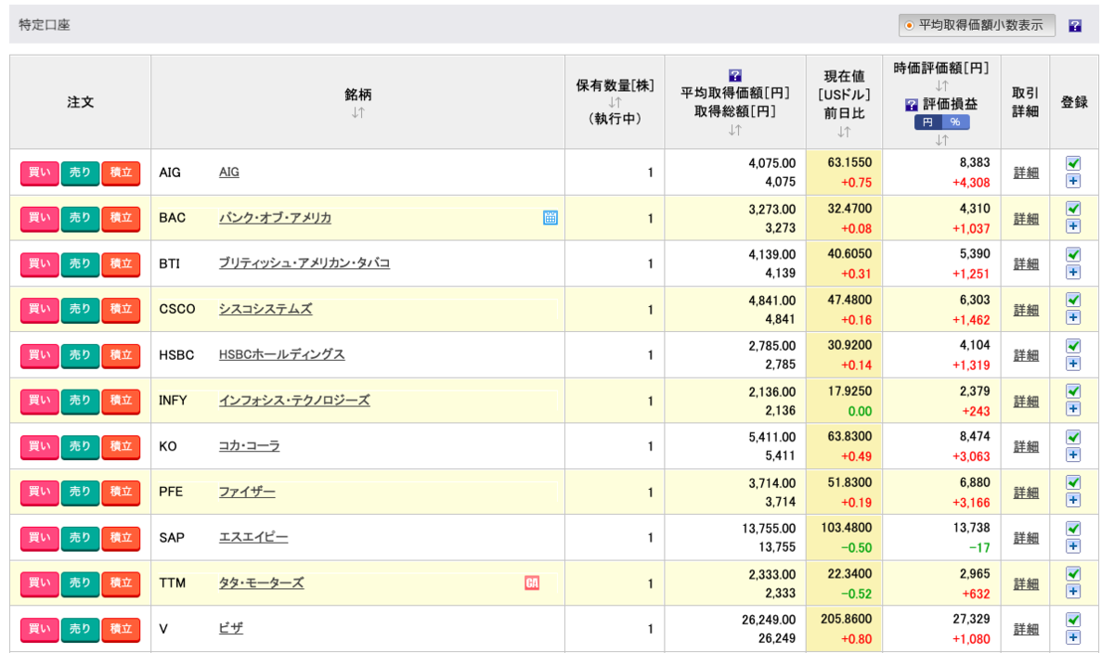Click the help icon beside 平均取得価額小数表示
The height and width of the screenshot is (653, 1114).
point(1075,26)
